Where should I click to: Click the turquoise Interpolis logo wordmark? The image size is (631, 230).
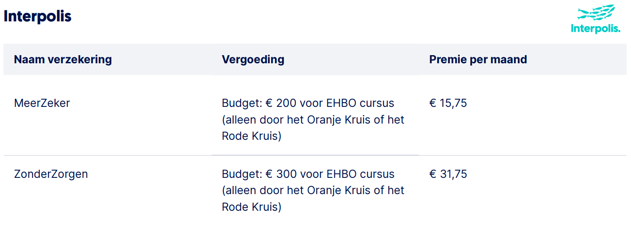tap(595, 29)
